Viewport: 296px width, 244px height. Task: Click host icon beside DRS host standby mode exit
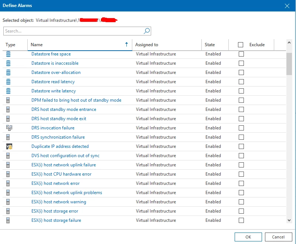click(x=8, y=119)
